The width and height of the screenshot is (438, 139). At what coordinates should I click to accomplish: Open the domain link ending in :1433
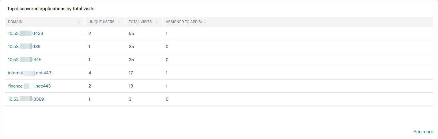click(x=25, y=33)
